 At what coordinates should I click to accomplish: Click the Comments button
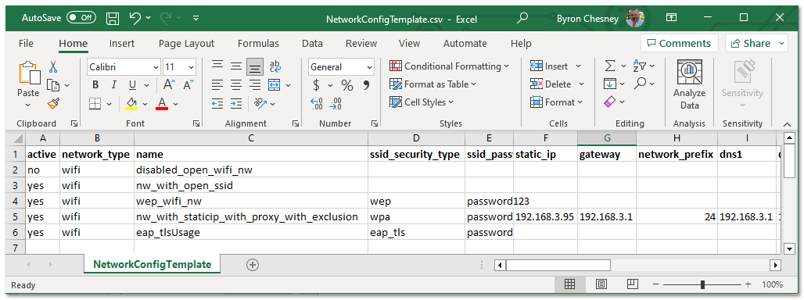coord(680,44)
